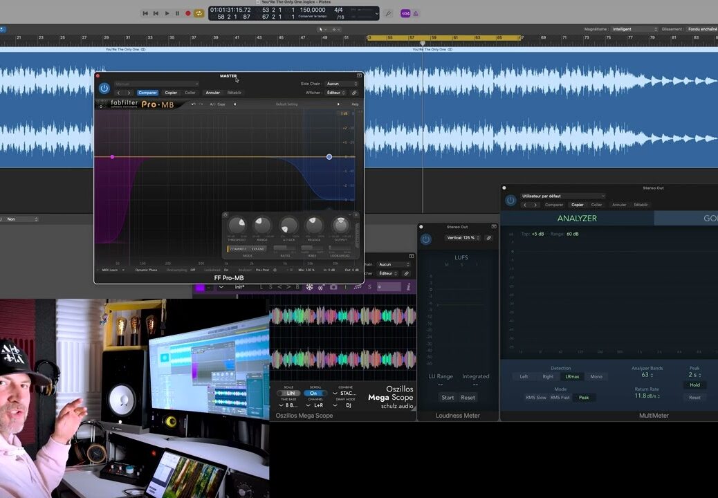Open the Vertical 125 % zoom dropdown
The image size is (718, 498).
pos(463,237)
